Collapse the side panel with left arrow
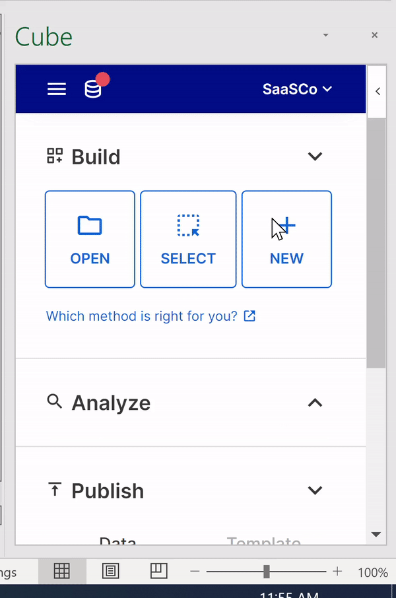The image size is (396, 598). click(x=378, y=91)
